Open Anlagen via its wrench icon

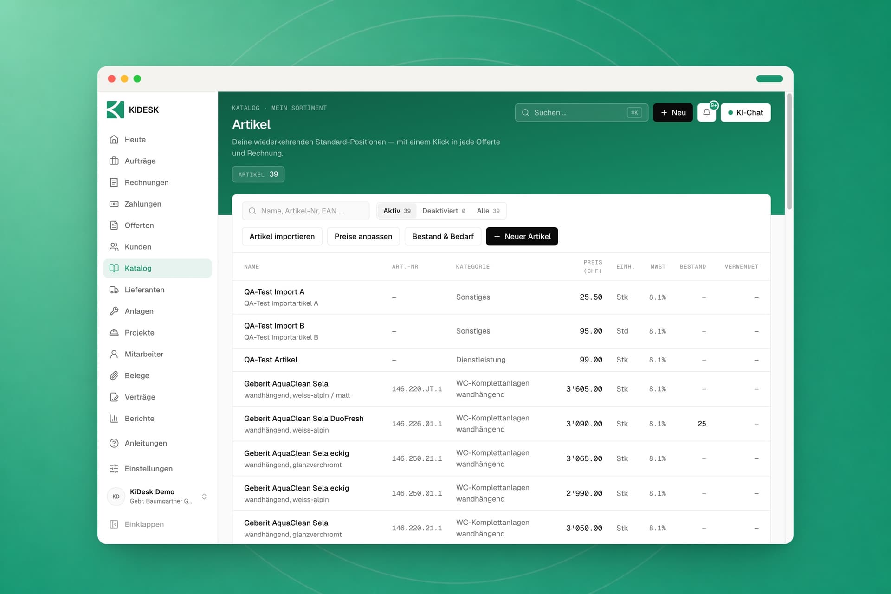point(114,311)
